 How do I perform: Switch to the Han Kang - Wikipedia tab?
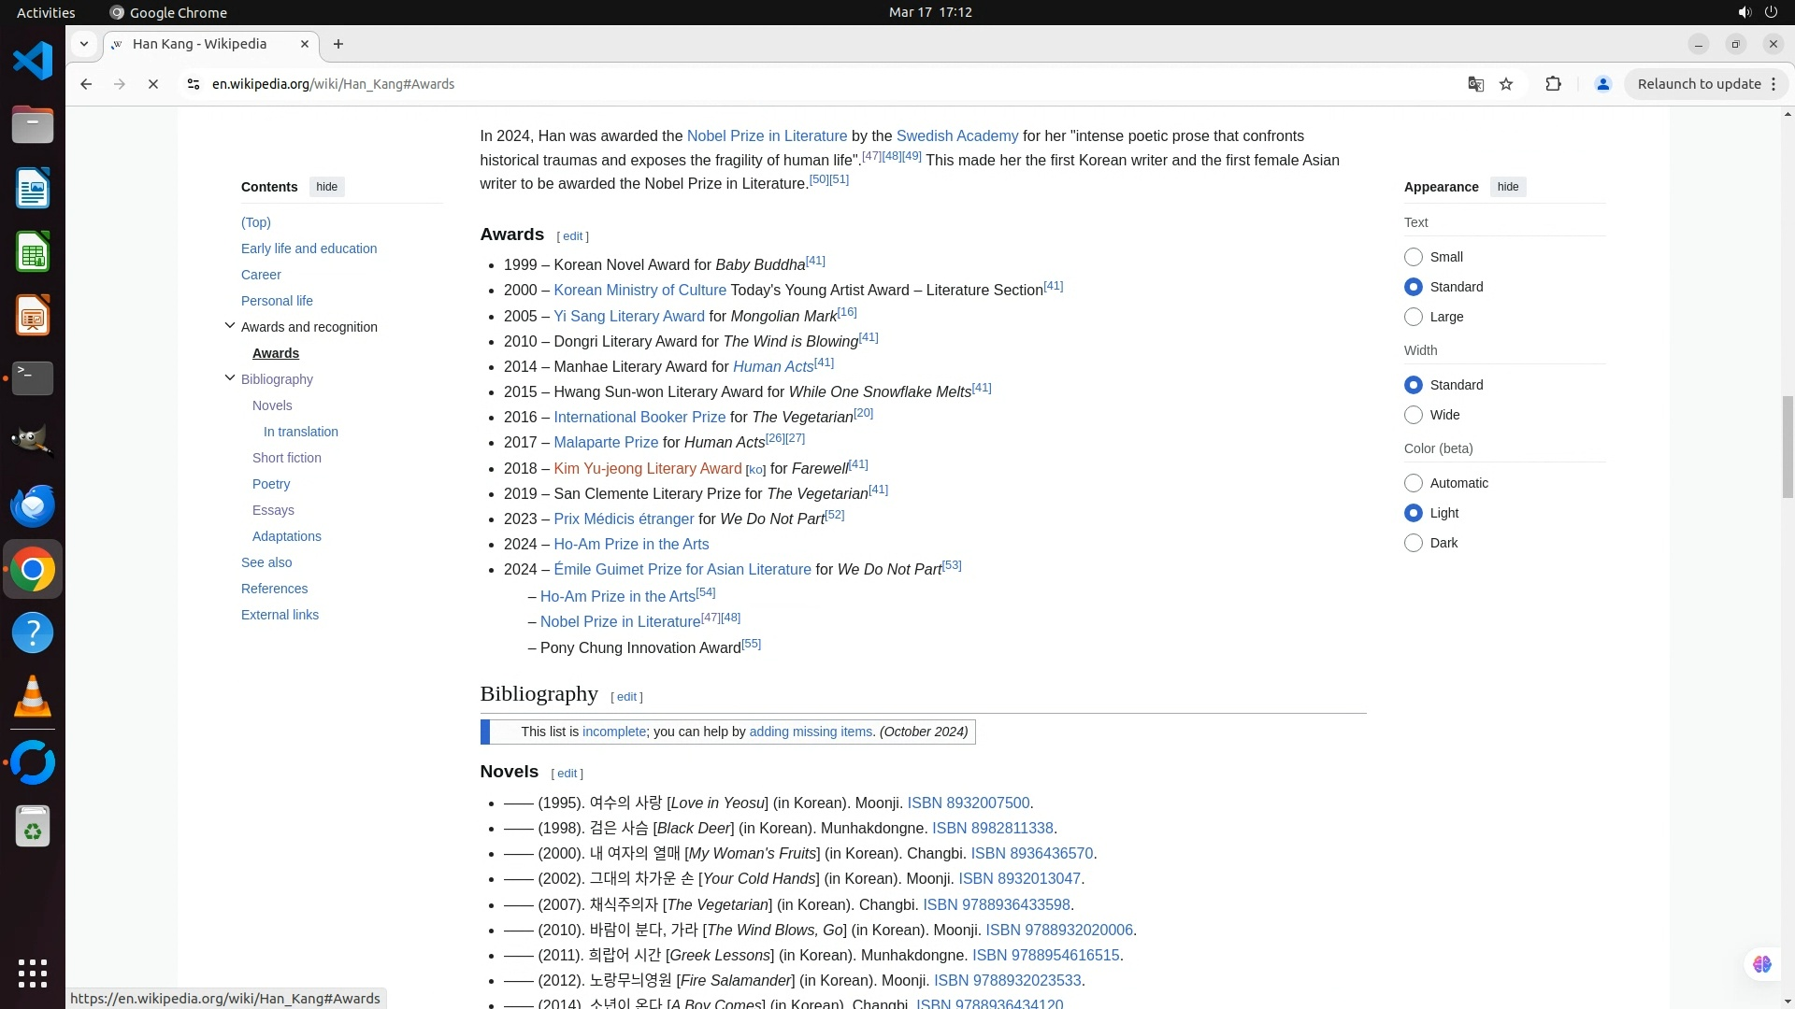(x=199, y=44)
